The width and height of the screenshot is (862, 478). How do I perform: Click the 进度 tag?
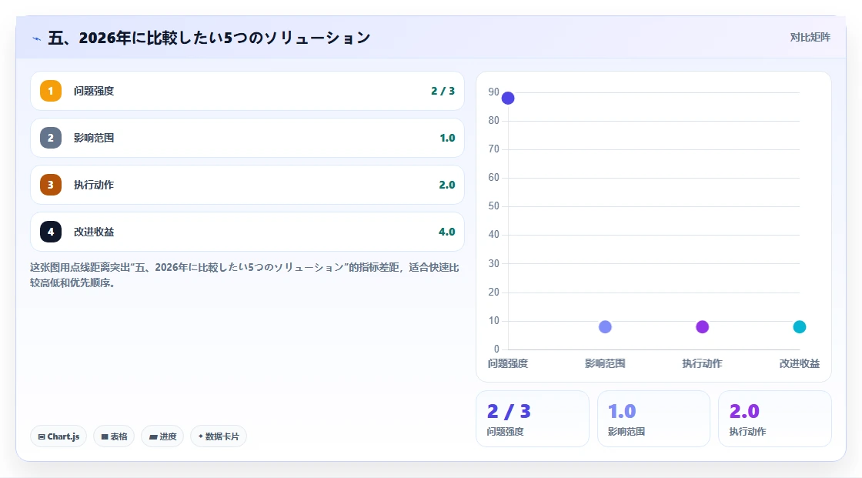162,436
